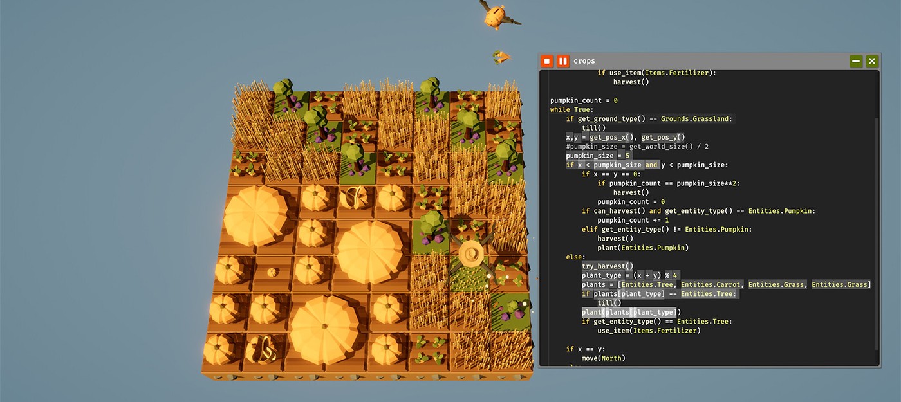Click the big pumpkin on the left edge
901x402 pixels.
point(255,215)
